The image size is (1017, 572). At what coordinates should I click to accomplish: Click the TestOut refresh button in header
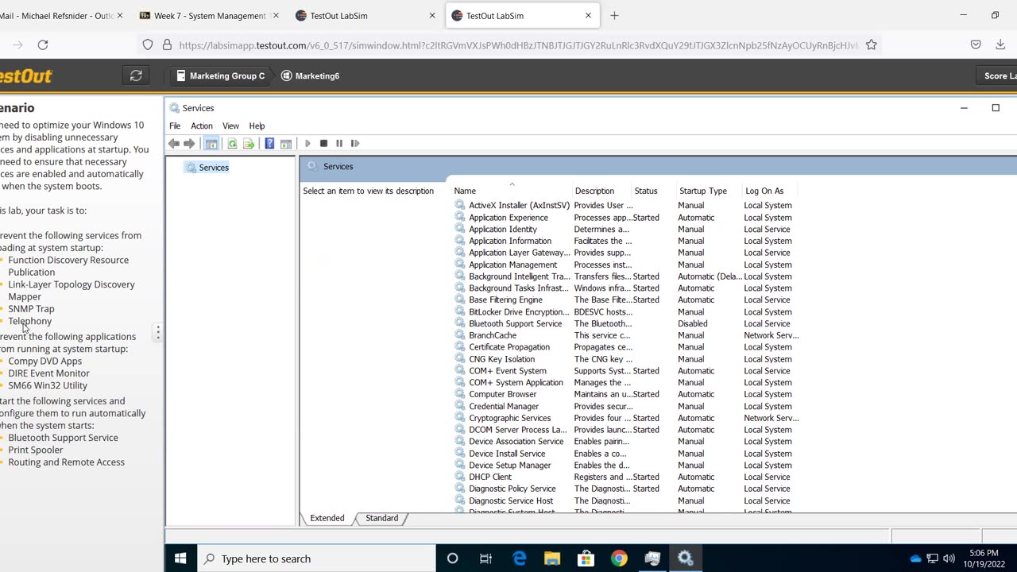click(136, 75)
